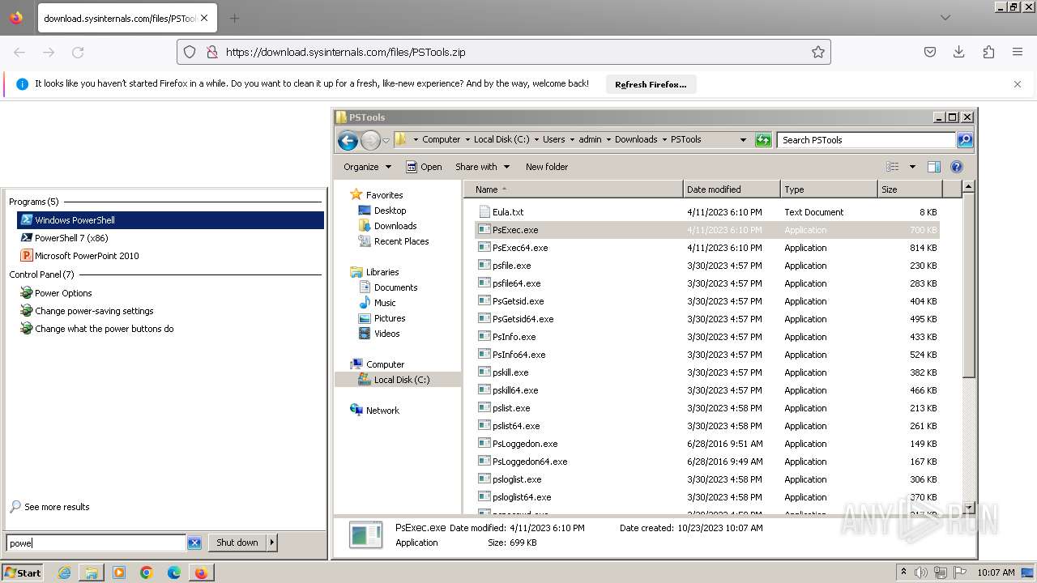This screenshot has width=1037, height=583.
Task: Open the address bar history dropdown
Action: pyautogui.click(x=743, y=139)
